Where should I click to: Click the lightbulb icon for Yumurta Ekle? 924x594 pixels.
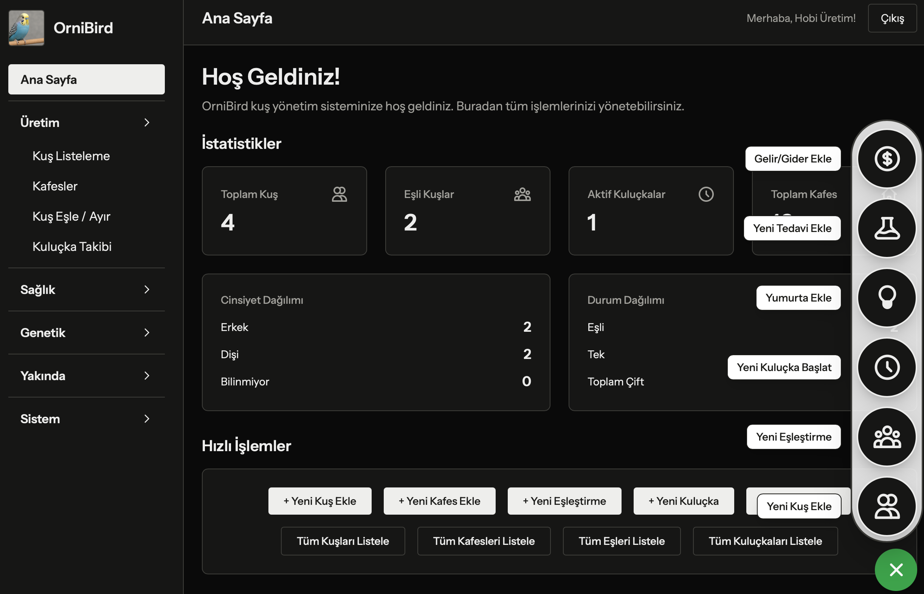pos(887,297)
